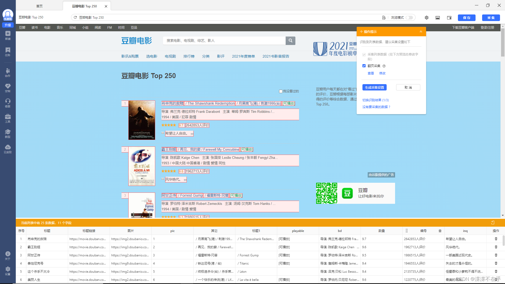This screenshot has height=284, width=505.
Task: Open the 排行榜 menu item
Action: 189,56
